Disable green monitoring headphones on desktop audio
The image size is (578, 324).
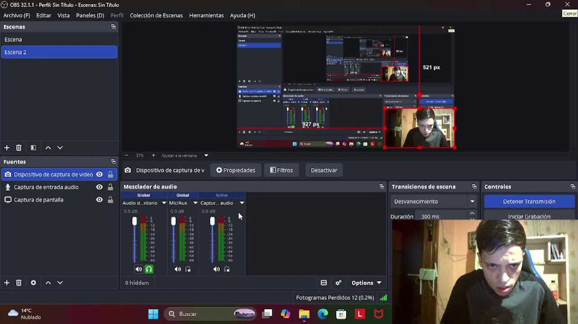pyautogui.click(x=149, y=269)
